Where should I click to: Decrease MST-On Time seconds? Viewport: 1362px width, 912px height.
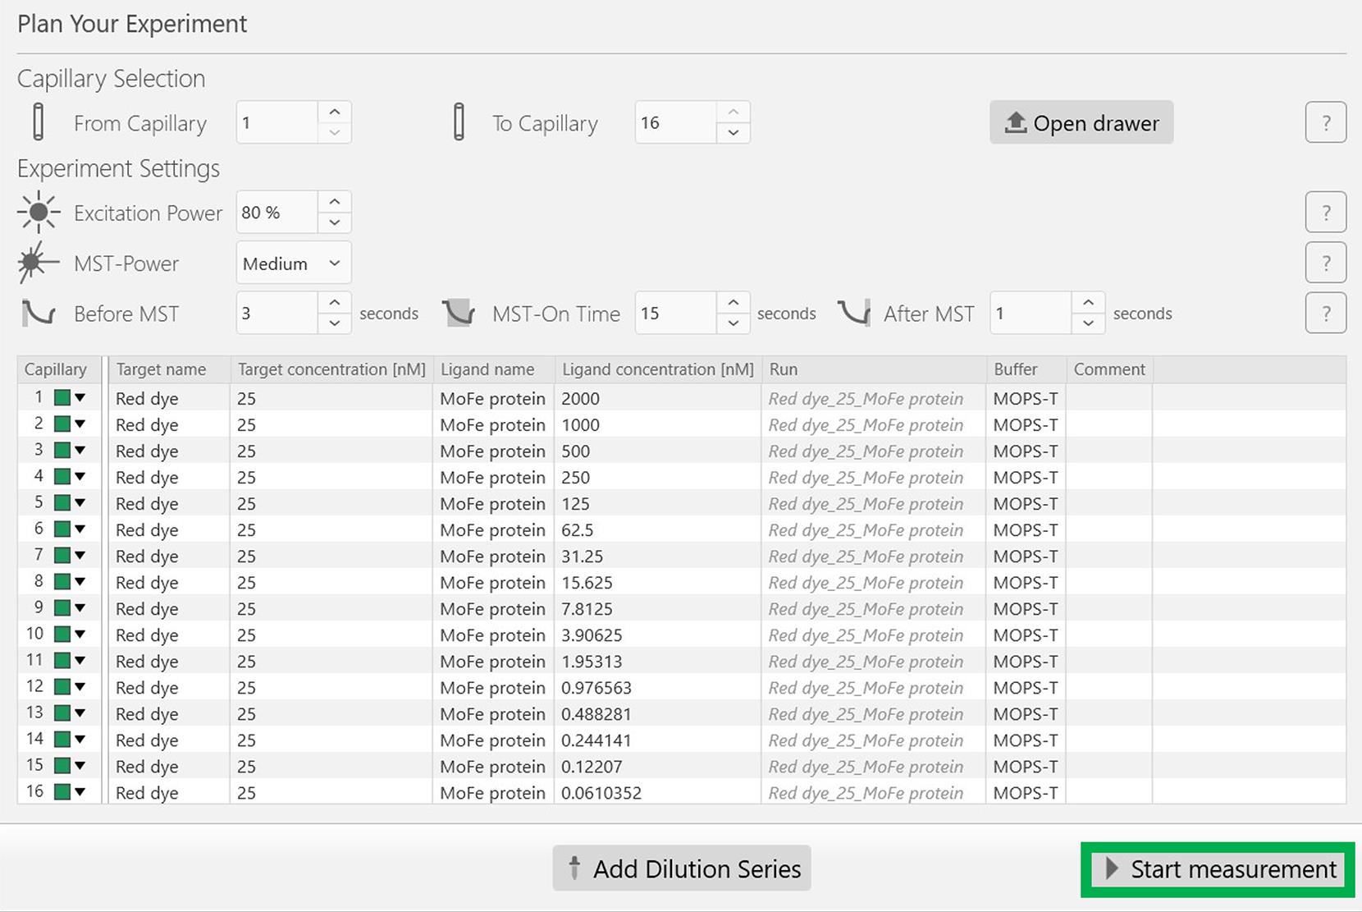734,323
